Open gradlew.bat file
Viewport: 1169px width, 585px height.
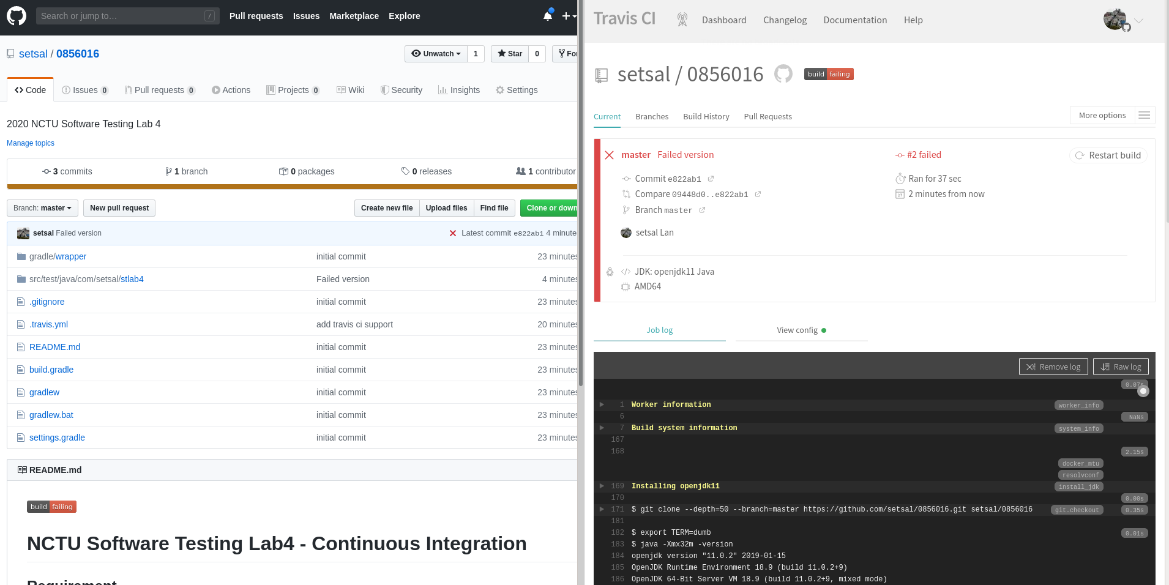point(51,415)
